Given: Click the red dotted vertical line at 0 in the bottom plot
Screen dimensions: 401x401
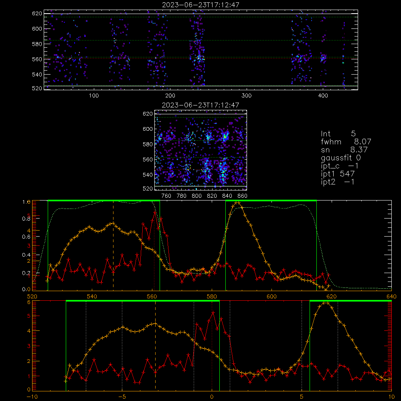Looking at the screenshot, I should click(212, 346).
